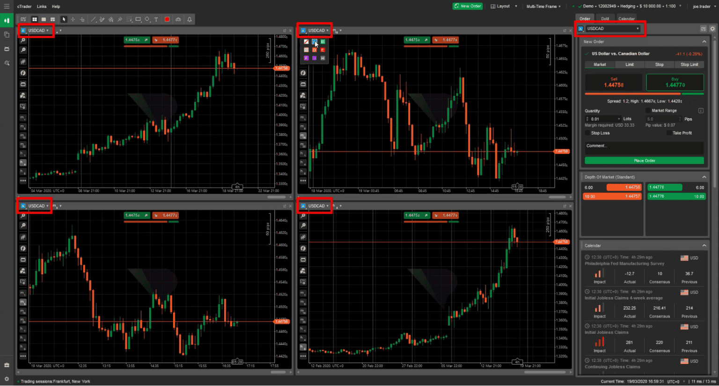Click the Place Order button
Image resolution: width=719 pixels, height=386 pixels.
pos(644,160)
